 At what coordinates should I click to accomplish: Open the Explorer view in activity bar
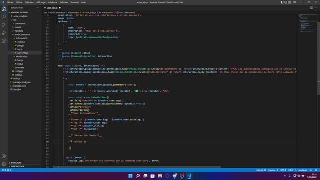coord(4,9)
